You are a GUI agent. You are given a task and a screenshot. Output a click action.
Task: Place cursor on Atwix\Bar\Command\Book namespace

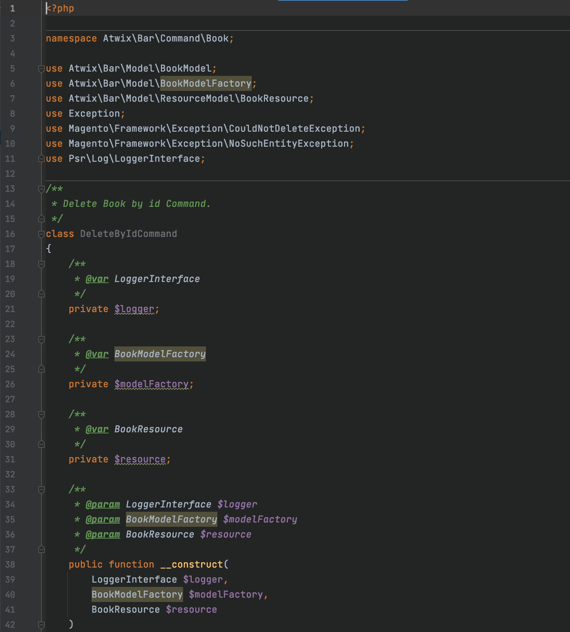[166, 38]
